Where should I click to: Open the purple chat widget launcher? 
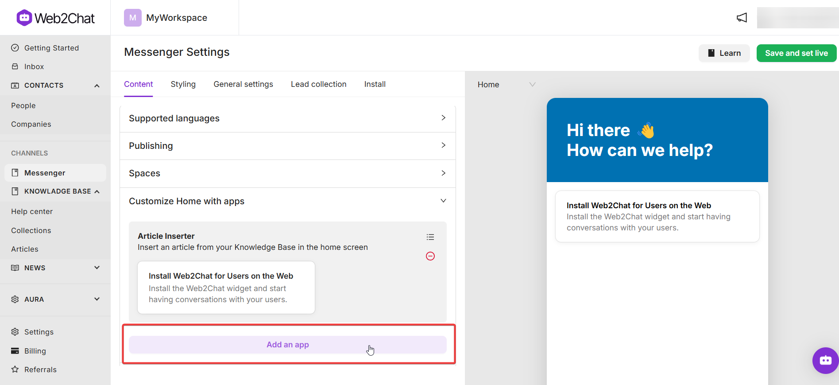tap(825, 360)
